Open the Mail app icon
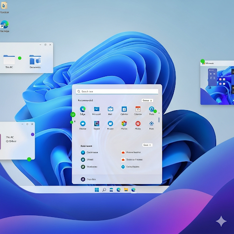Screen dimensions: 234x234 click(110, 109)
